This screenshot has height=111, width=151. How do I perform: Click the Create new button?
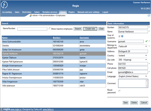(x=90, y=29)
